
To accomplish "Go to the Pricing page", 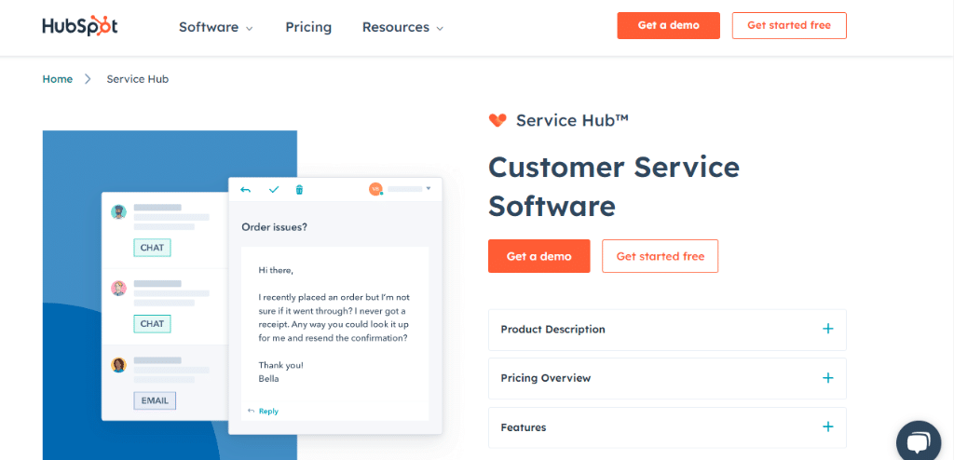I will click(308, 27).
